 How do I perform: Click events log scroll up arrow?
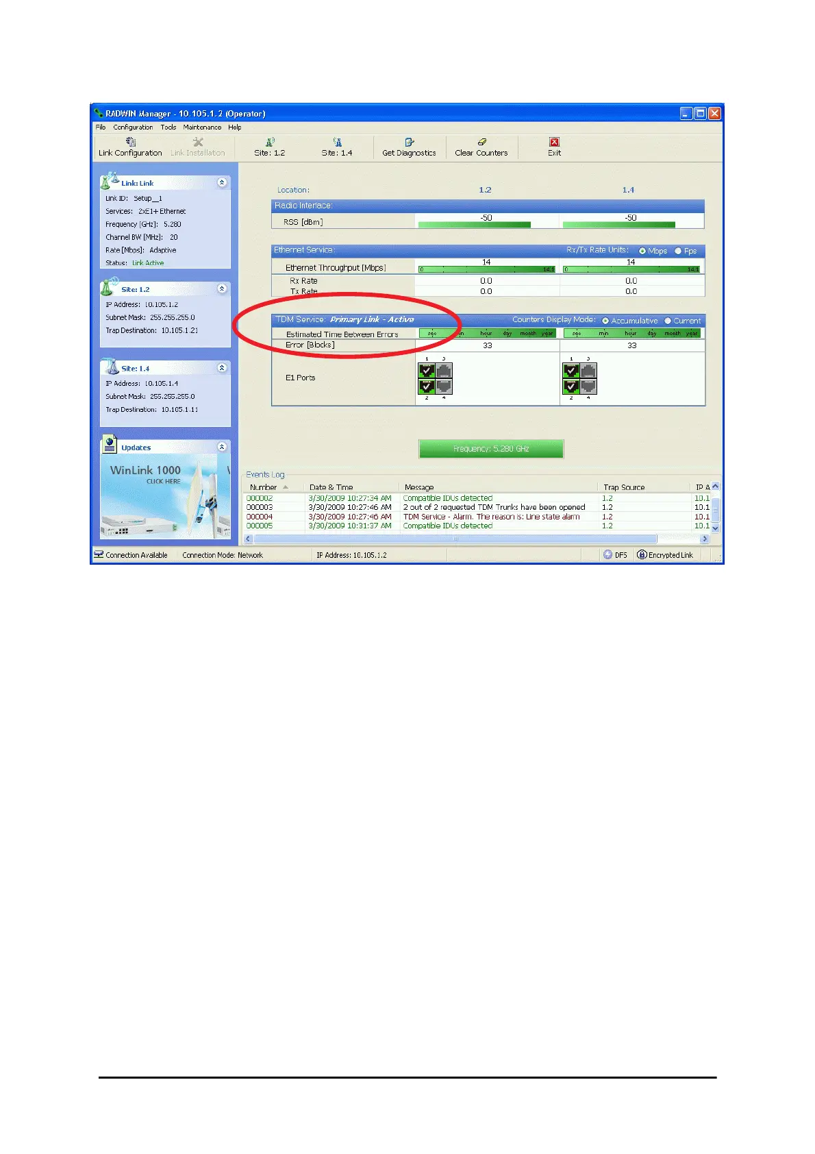coord(715,487)
